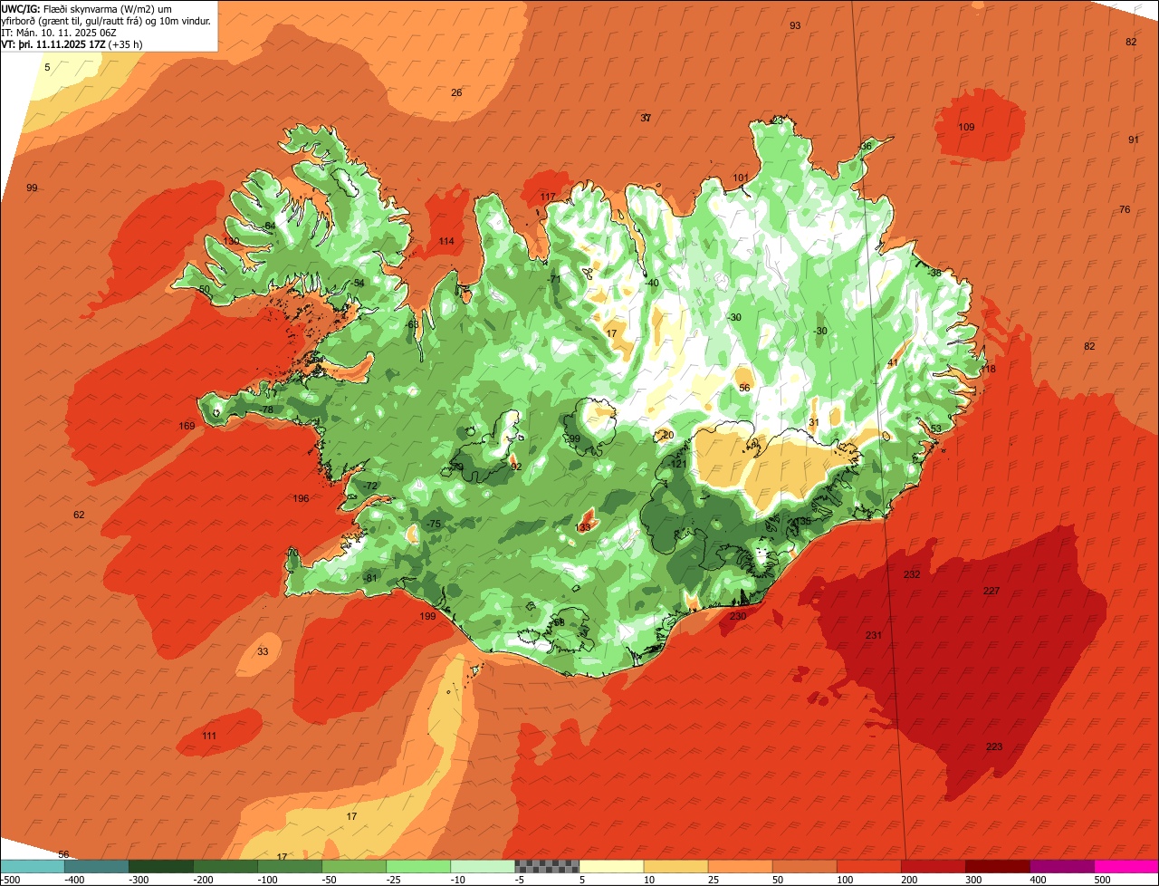Click the -500 to -400 light teal legend swatch
1159x886 pixels.
pos(33,866)
